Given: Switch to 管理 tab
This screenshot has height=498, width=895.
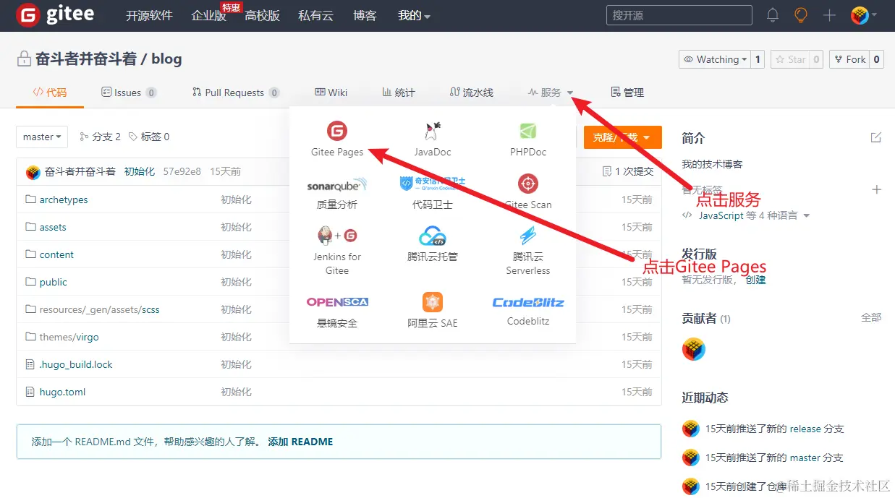Looking at the screenshot, I should [x=627, y=93].
